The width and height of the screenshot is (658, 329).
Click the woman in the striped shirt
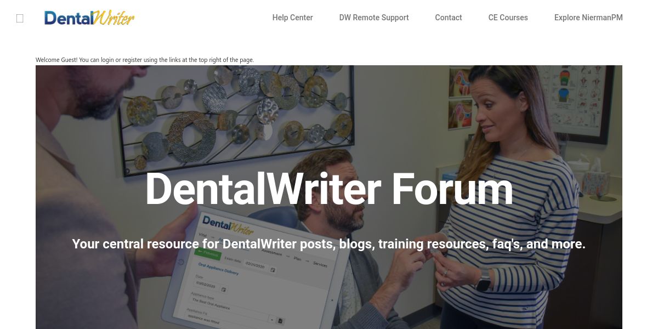515,203
